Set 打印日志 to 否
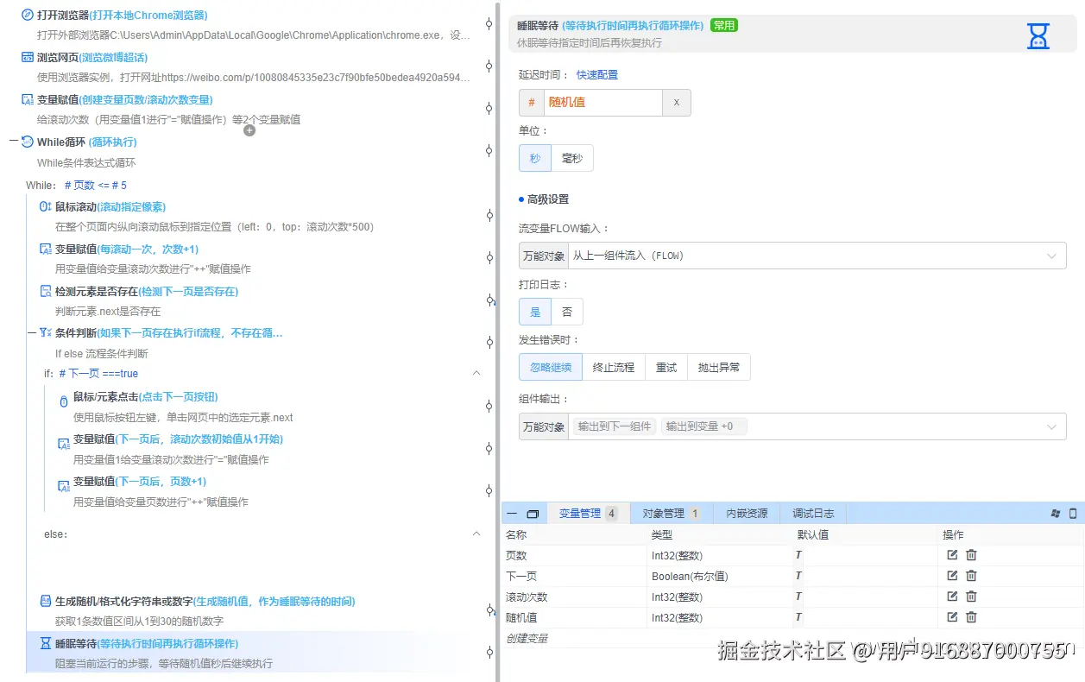 [x=567, y=312]
